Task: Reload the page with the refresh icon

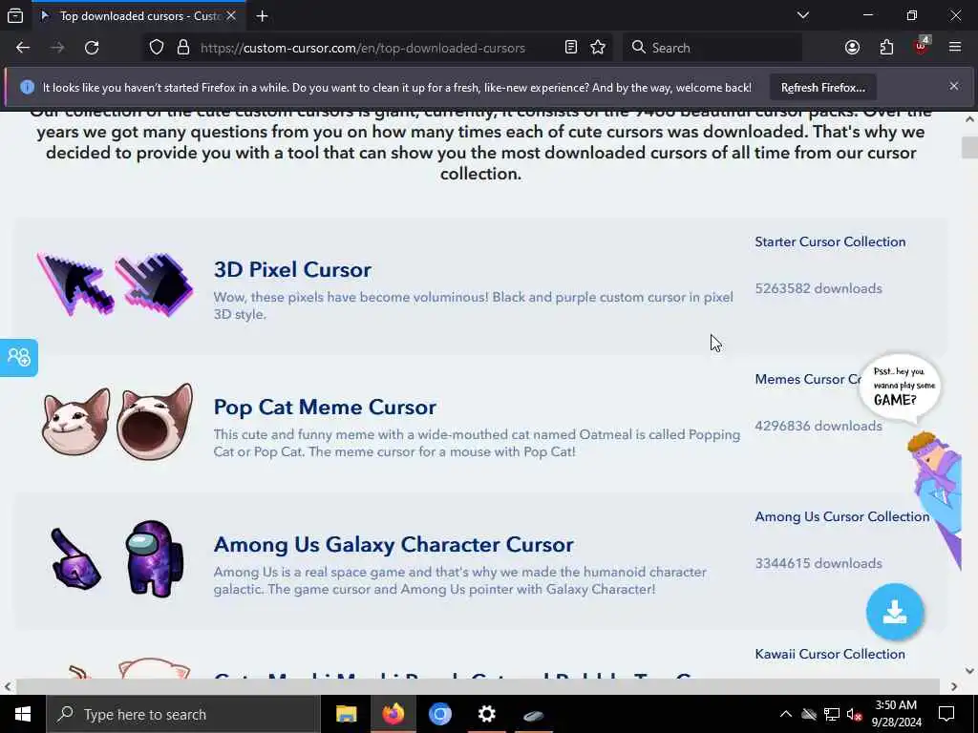Action: (x=92, y=48)
